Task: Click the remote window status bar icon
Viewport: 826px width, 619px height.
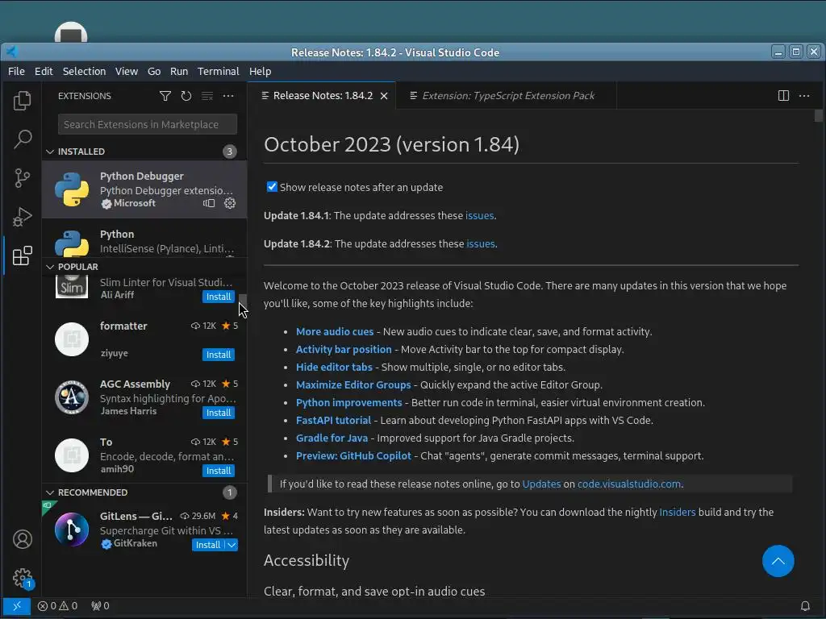Action: click(16, 606)
